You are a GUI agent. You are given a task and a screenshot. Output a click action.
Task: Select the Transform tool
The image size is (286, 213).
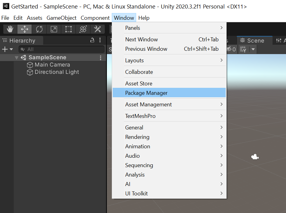click(x=83, y=29)
